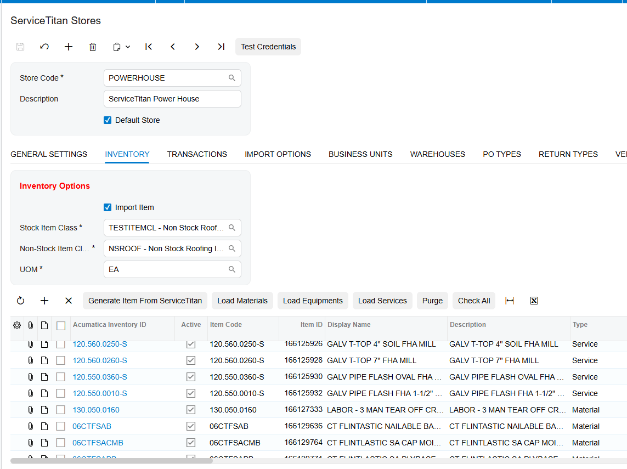Open the UOM lookup magnifier

pyautogui.click(x=232, y=269)
